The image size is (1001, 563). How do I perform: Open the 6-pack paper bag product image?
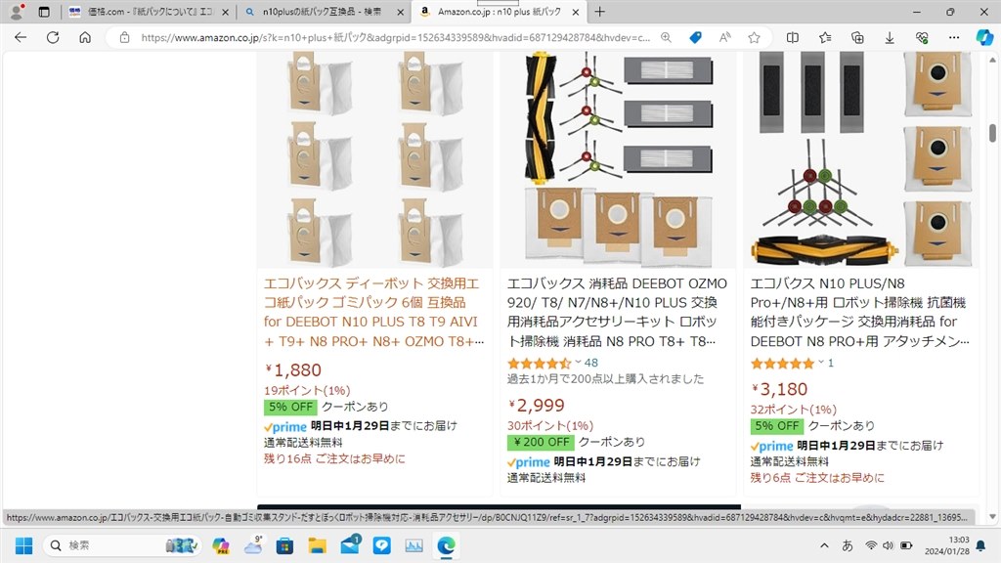point(374,159)
